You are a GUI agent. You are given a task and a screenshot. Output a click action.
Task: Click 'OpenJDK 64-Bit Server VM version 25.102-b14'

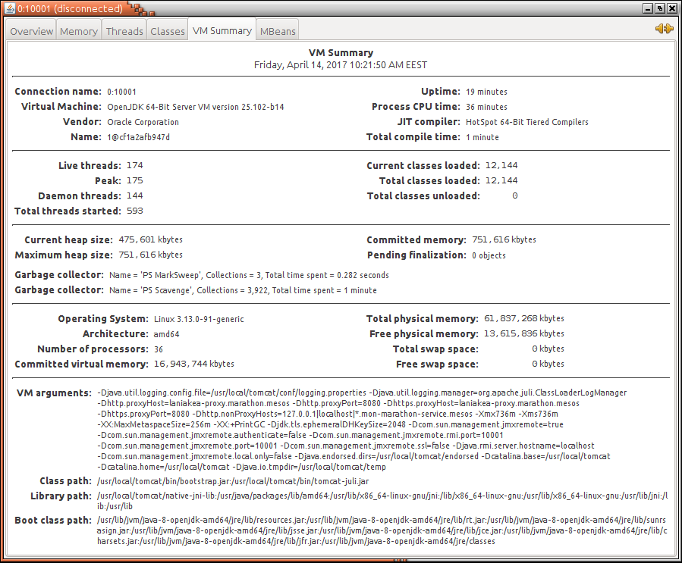pos(195,107)
